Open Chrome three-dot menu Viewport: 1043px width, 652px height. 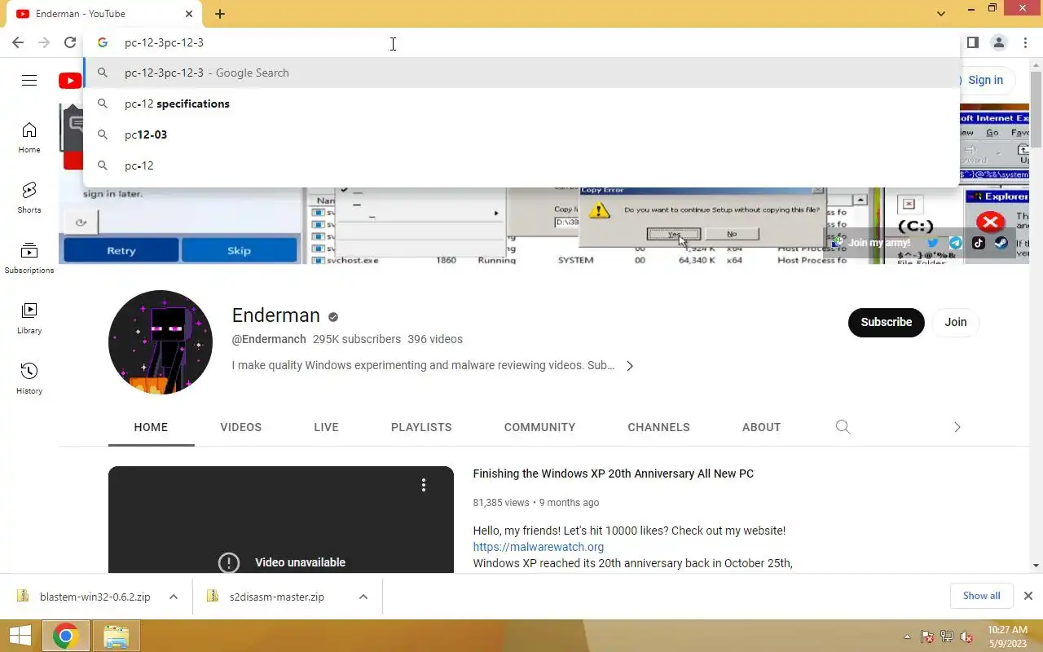coord(1025,42)
